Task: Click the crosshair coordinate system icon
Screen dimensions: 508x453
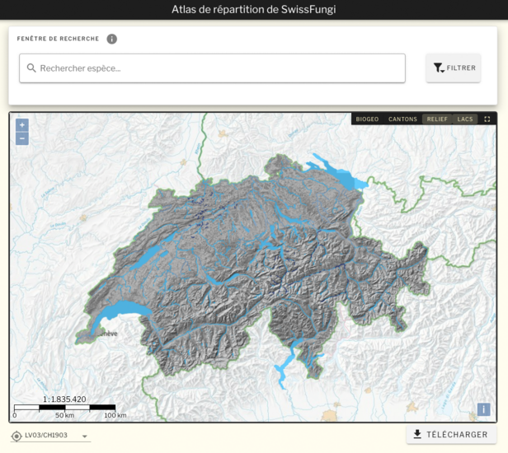Action: 16,436
